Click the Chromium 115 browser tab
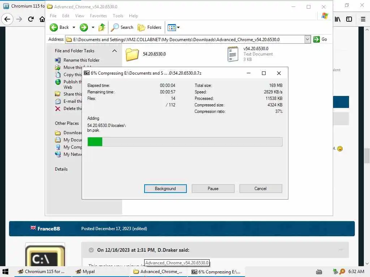The height and width of the screenshot is (277, 370). pyautogui.click(x=23, y=6)
